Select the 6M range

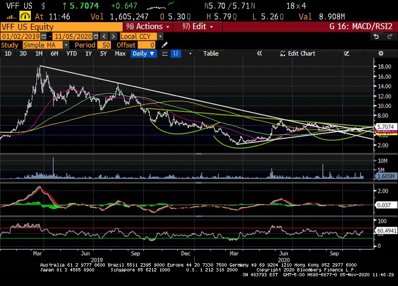tap(54, 53)
